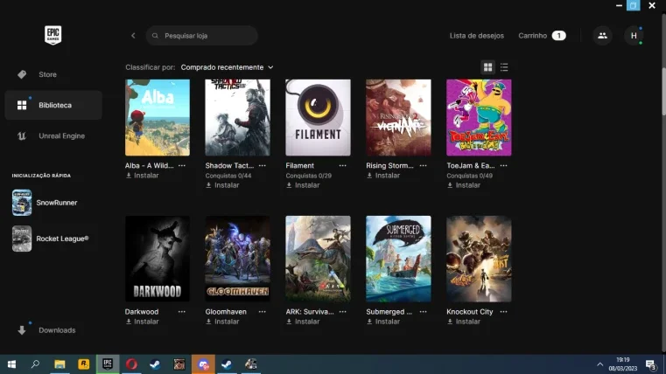Focus the Pesquisar loja search field
This screenshot has height=374, width=666.
point(202,36)
